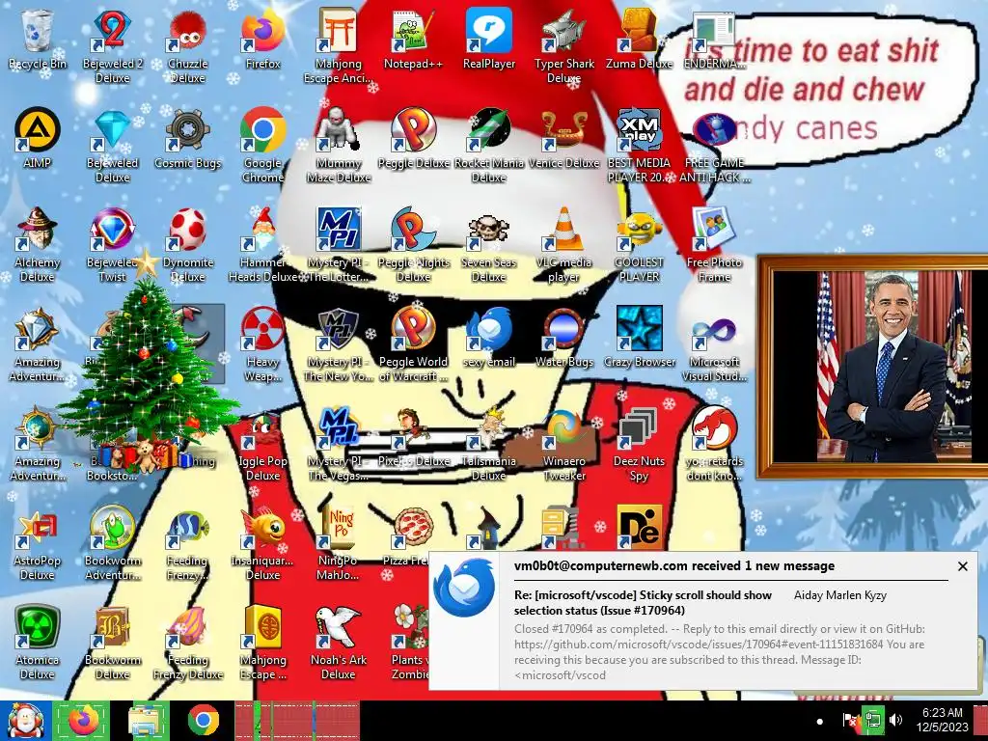This screenshot has width=988, height=741.
Task: Launch Winaero Tweaker shortcut
Action: 563,444
